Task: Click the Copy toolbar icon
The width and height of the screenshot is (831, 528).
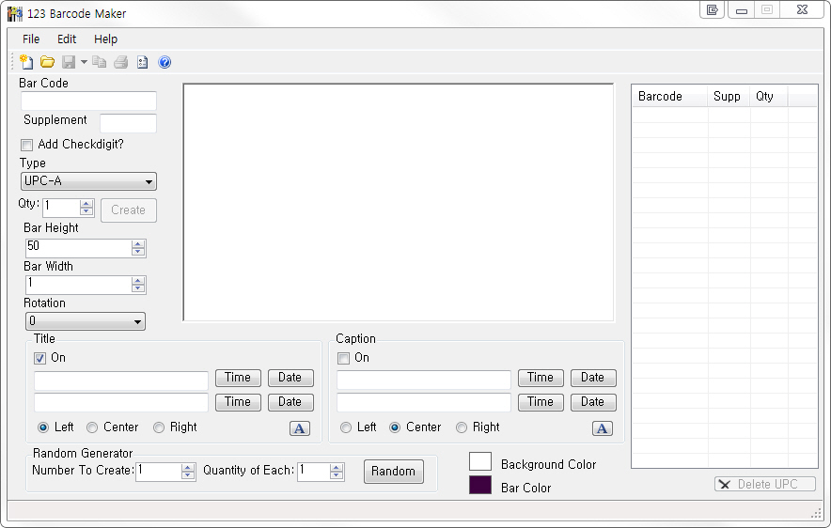Action: [x=99, y=62]
